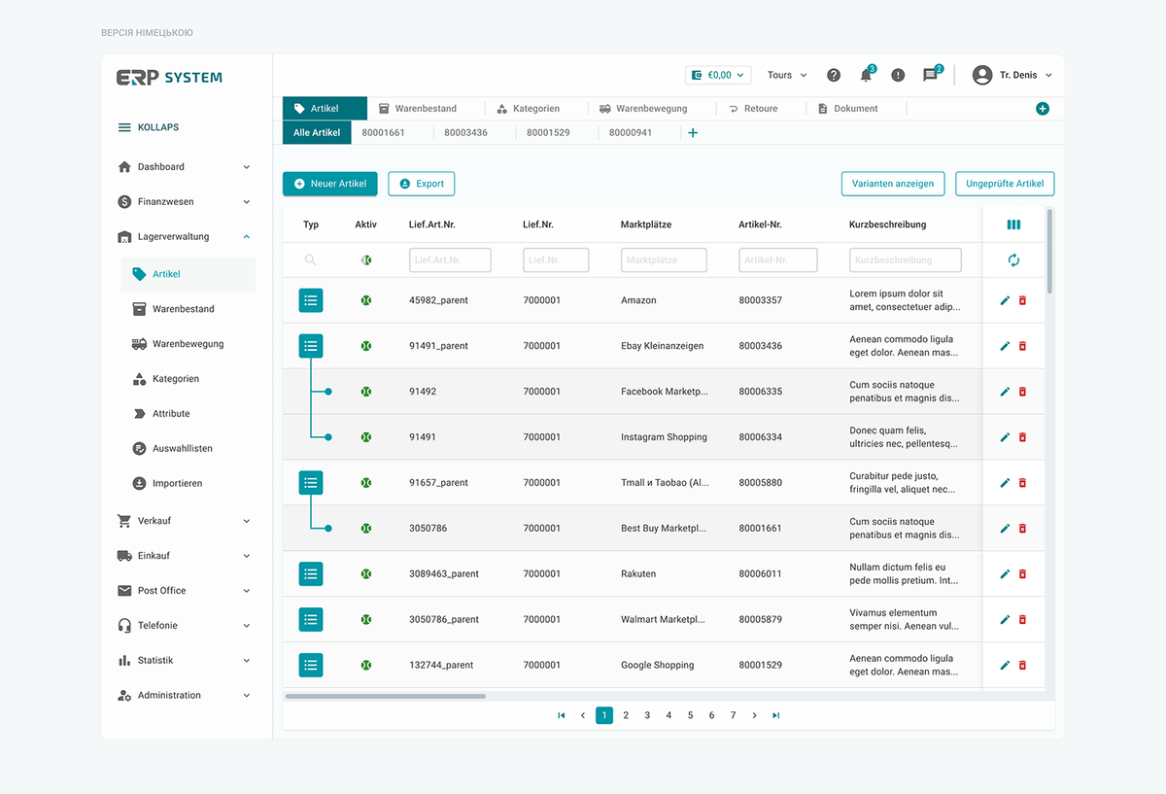Switch to Retoure tab
This screenshot has width=1166, height=794.
tap(753, 109)
